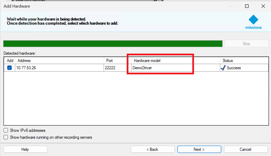271x156 pixels.
Task: Select the 10.77.53.26 address cell
Action: click(x=59, y=68)
